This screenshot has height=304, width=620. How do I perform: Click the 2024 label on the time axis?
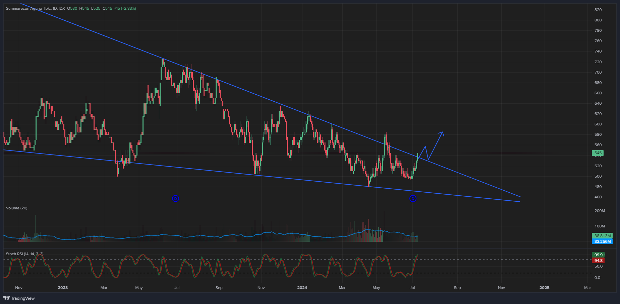tap(302, 288)
